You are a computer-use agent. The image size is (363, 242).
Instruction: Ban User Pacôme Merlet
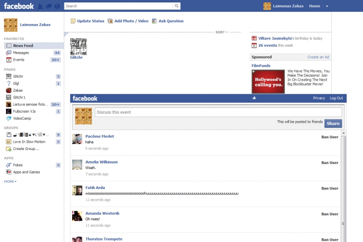[x=330, y=137]
